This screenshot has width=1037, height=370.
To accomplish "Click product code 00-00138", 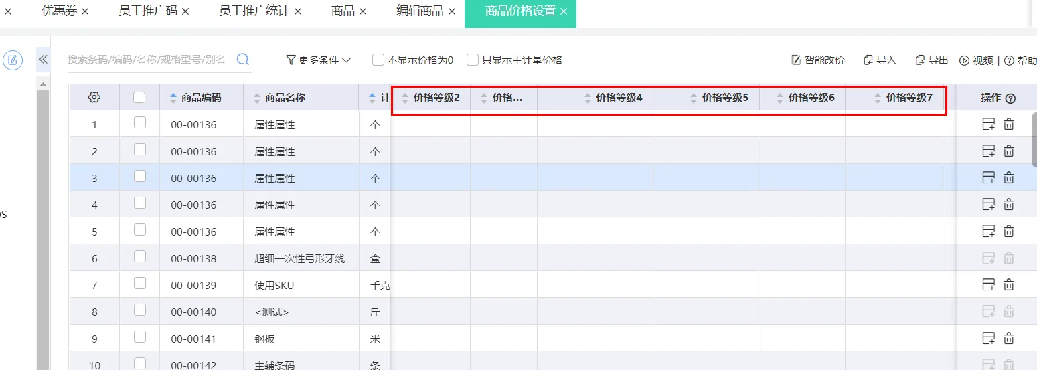I will pyautogui.click(x=193, y=258).
